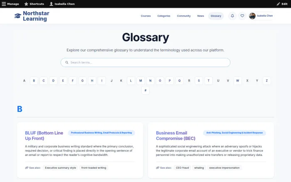The image size is (291, 182).
Task: Click disabled letter R in alphabet
Action: coord(189,81)
